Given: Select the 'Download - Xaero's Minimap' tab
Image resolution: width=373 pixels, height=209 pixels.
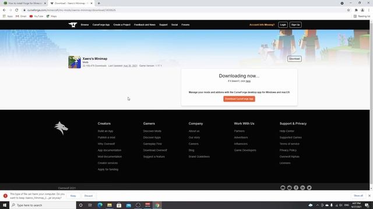Looking at the screenshot, I should [71, 3].
